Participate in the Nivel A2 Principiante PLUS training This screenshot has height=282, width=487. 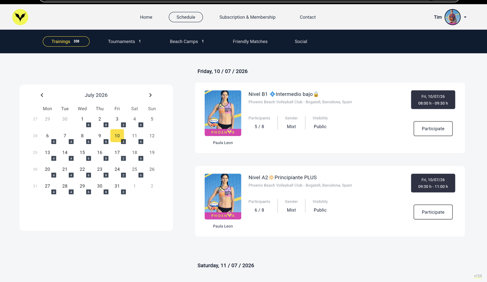[x=433, y=212]
